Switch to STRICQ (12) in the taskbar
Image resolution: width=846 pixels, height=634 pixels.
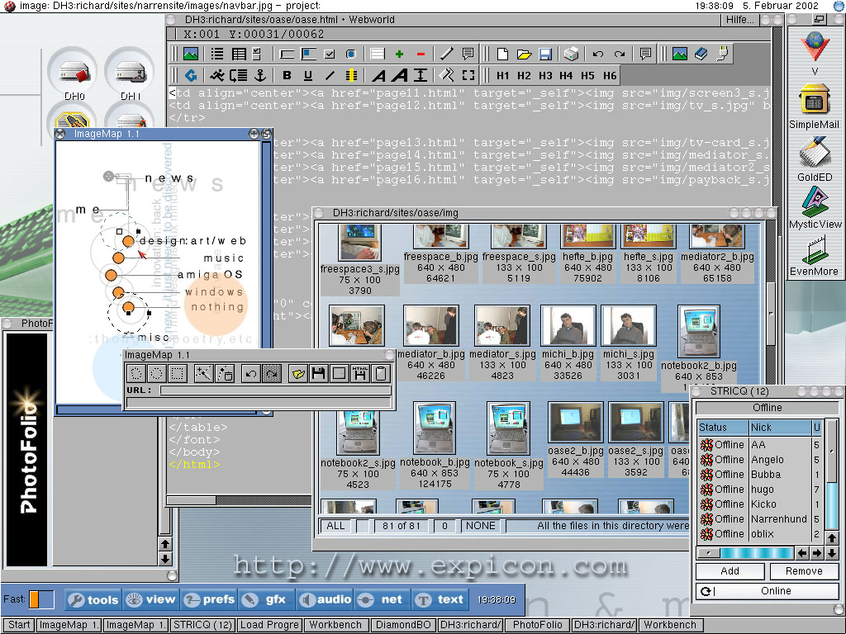click(x=202, y=625)
